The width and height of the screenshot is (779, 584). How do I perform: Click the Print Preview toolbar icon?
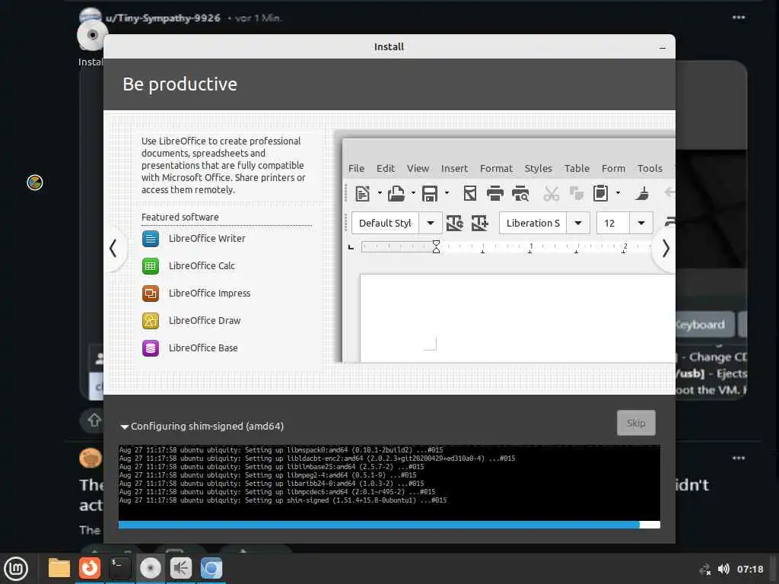520,193
